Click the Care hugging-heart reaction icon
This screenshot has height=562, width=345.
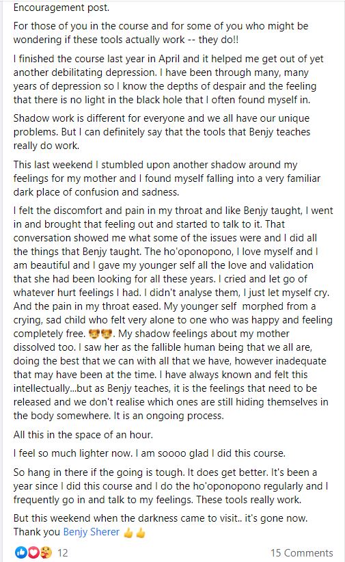[46, 553]
